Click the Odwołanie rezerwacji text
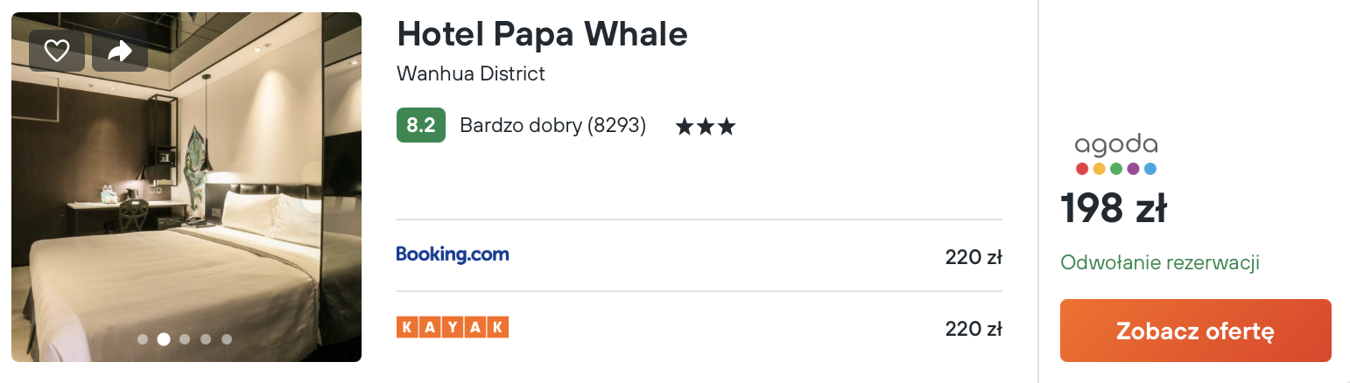Image resolution: width=1350 pixels, height=383 pixels. [x=1160, y=262]
